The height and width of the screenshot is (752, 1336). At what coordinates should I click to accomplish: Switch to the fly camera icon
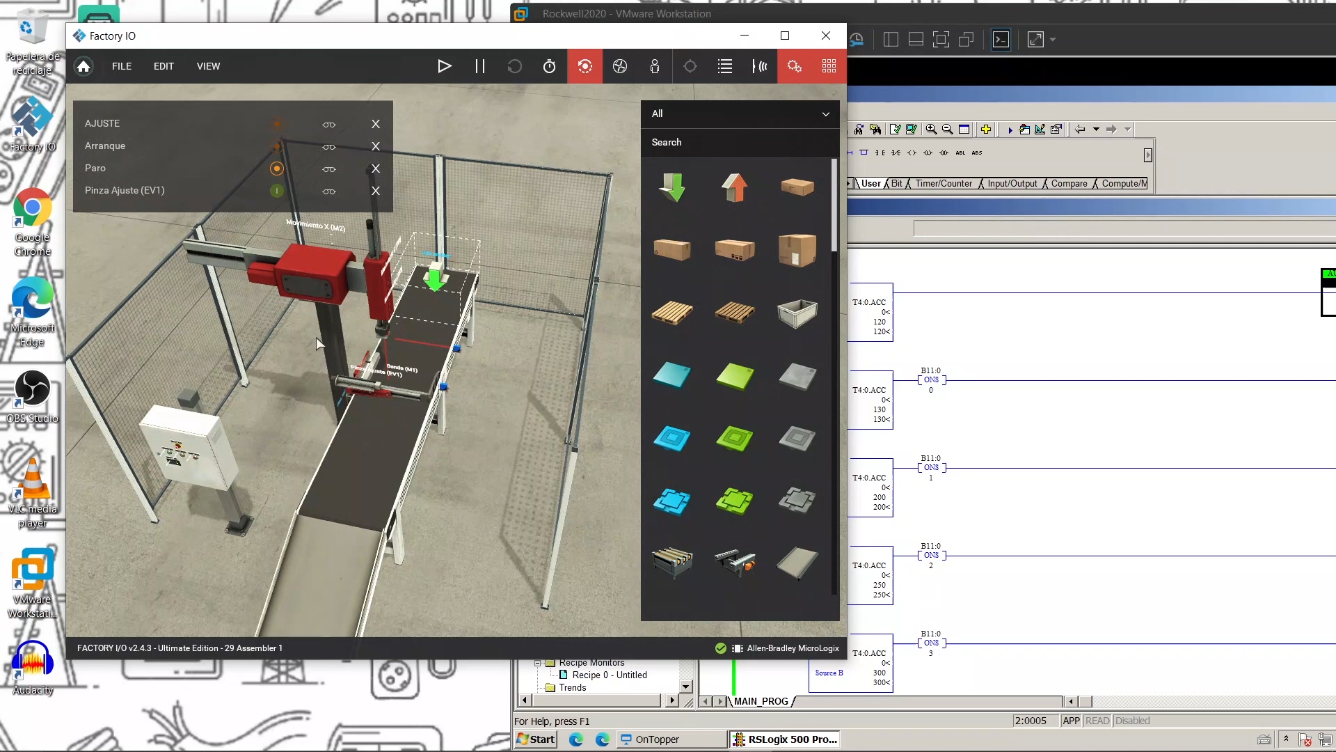pyautogui.click(x=620, y=66)
